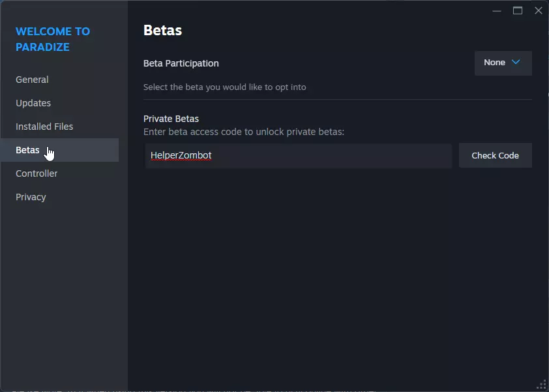Click the beta access code field

298,156
